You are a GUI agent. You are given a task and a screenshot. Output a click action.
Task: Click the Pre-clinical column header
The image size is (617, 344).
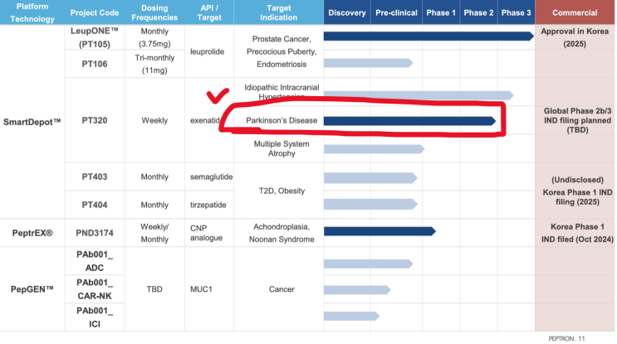(396, 12)
